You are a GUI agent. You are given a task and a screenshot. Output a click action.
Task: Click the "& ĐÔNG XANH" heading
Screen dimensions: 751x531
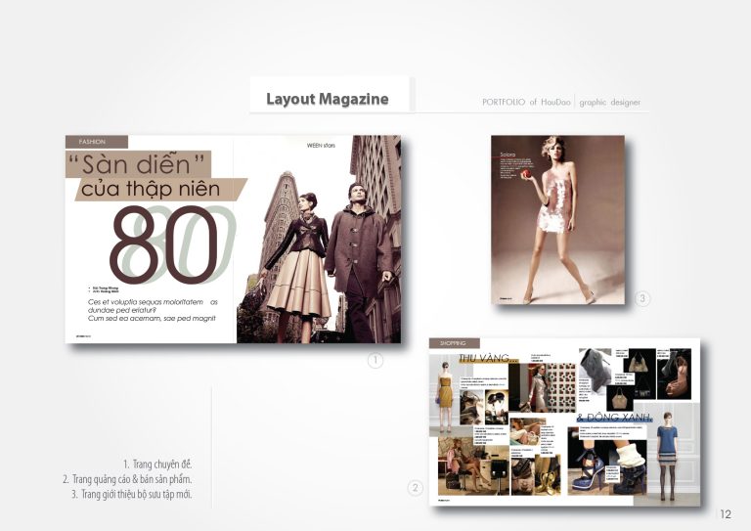point(615,418)
